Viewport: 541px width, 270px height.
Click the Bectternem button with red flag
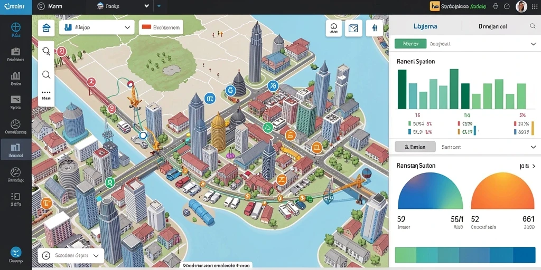coord(161,27)
